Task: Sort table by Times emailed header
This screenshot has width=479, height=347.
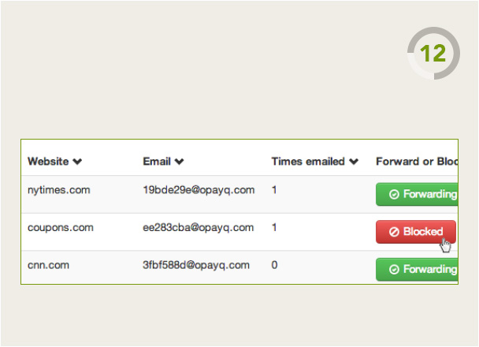Action: [x=308, y=161]
